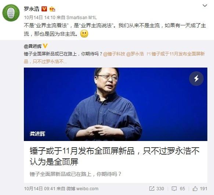The image size is (214, 195).
Task: Click the repost icon with 330
Action: coord(156,189)
